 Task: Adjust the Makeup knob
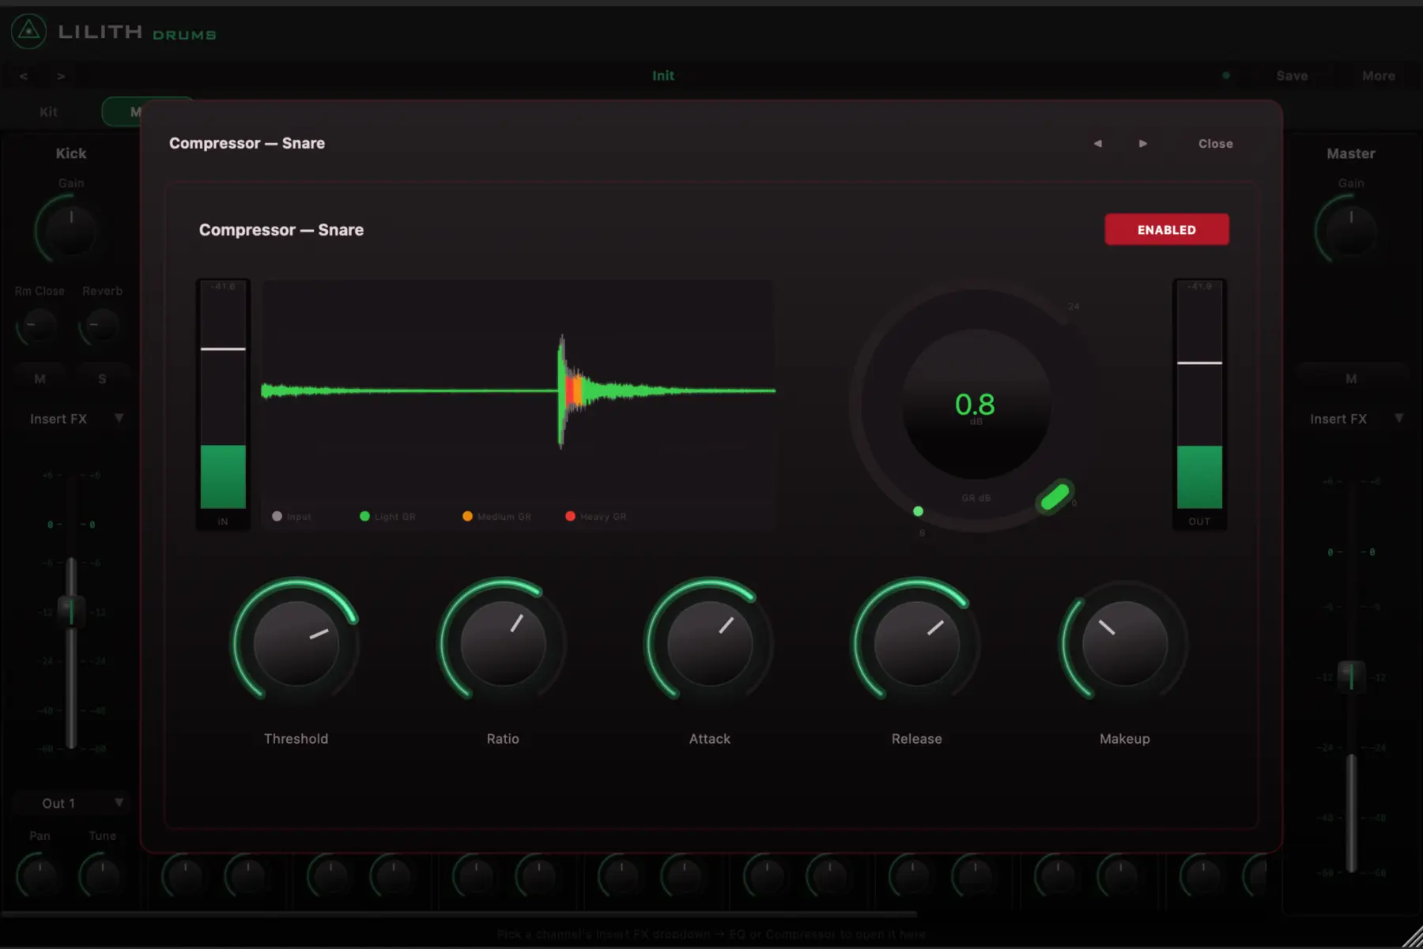(1124, 643)
